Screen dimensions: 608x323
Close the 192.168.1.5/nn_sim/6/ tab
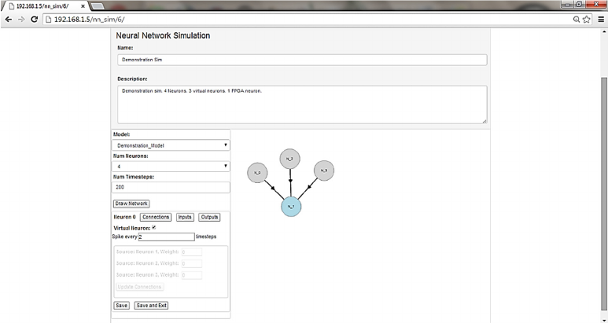pyautogui.click(x=82, y=6)
